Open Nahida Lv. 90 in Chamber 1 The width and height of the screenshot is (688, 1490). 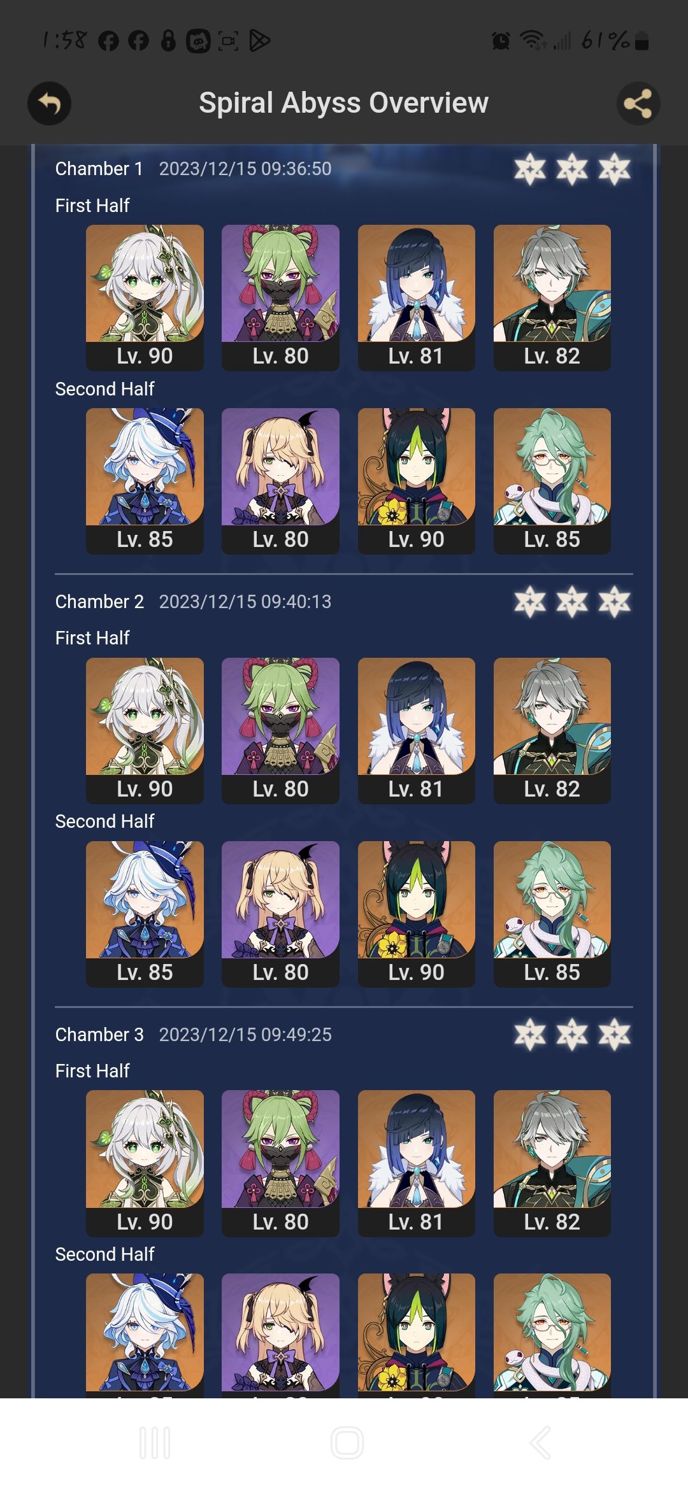click(145, 297)
